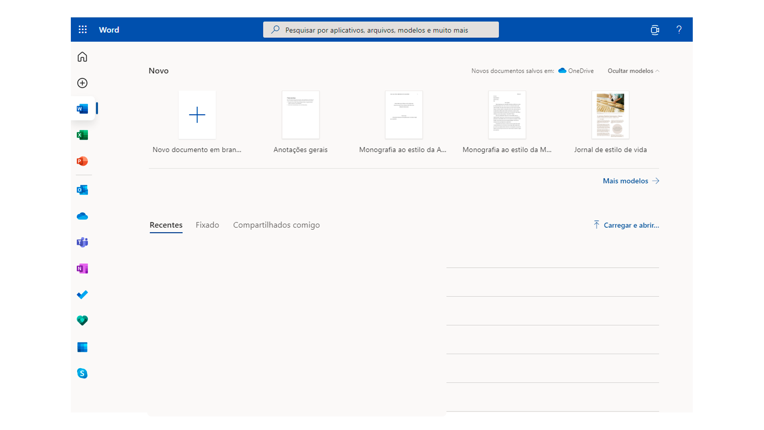The height and width of the screenshot is (430, 764).
Task: Open Microsoft To Do checkmark icon
Action: 82,295
